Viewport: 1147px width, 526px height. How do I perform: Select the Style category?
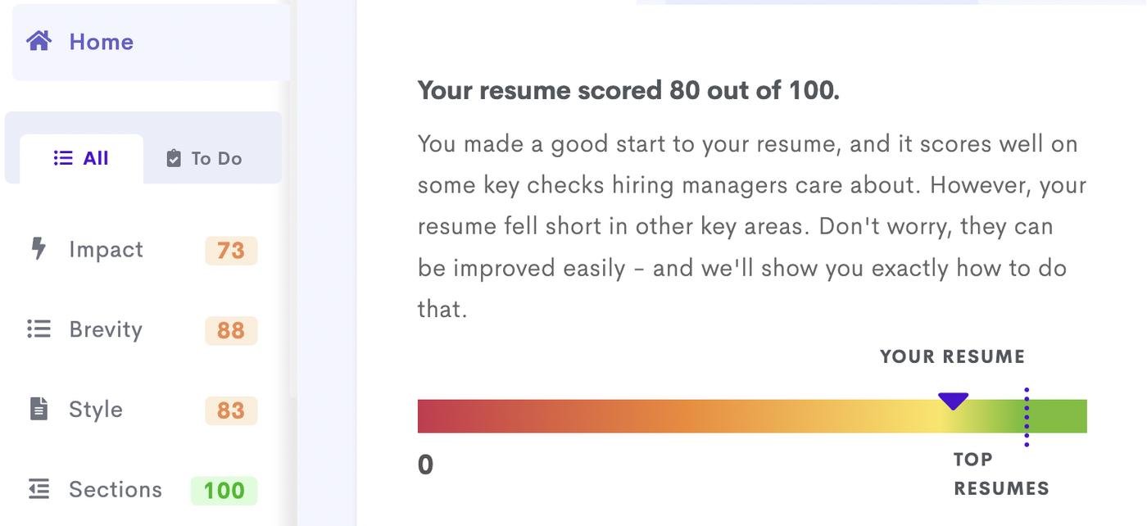click(x=96, y=409)
